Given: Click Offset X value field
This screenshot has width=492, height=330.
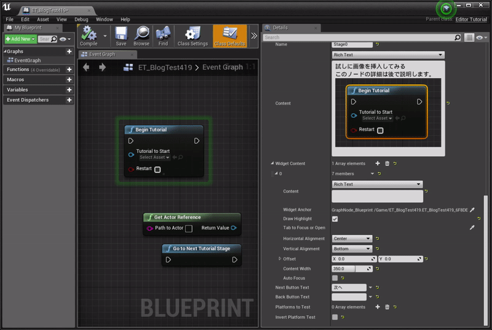Looking at the screenshot, I should 354,259.
